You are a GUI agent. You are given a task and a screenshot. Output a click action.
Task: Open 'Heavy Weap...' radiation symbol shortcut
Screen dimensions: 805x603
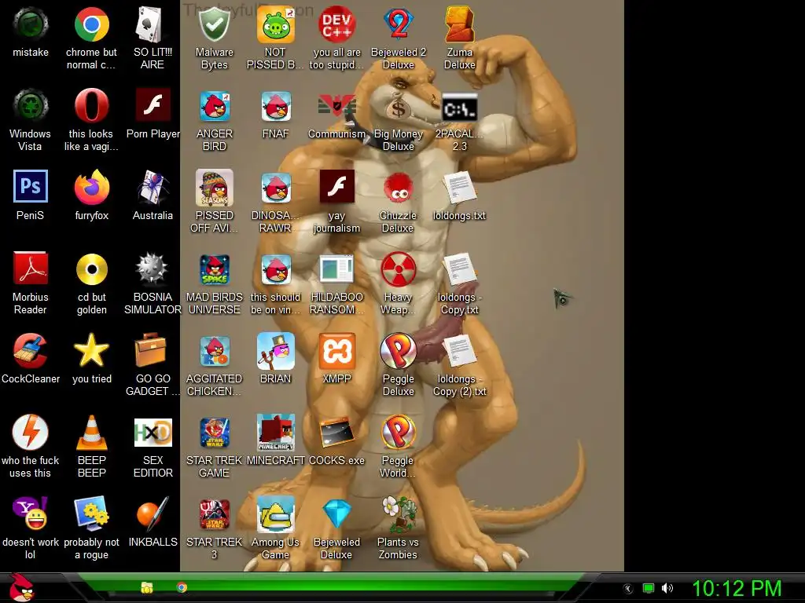point(398,269)
